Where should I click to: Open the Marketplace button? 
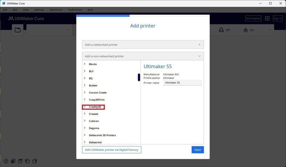click(253, 19)
